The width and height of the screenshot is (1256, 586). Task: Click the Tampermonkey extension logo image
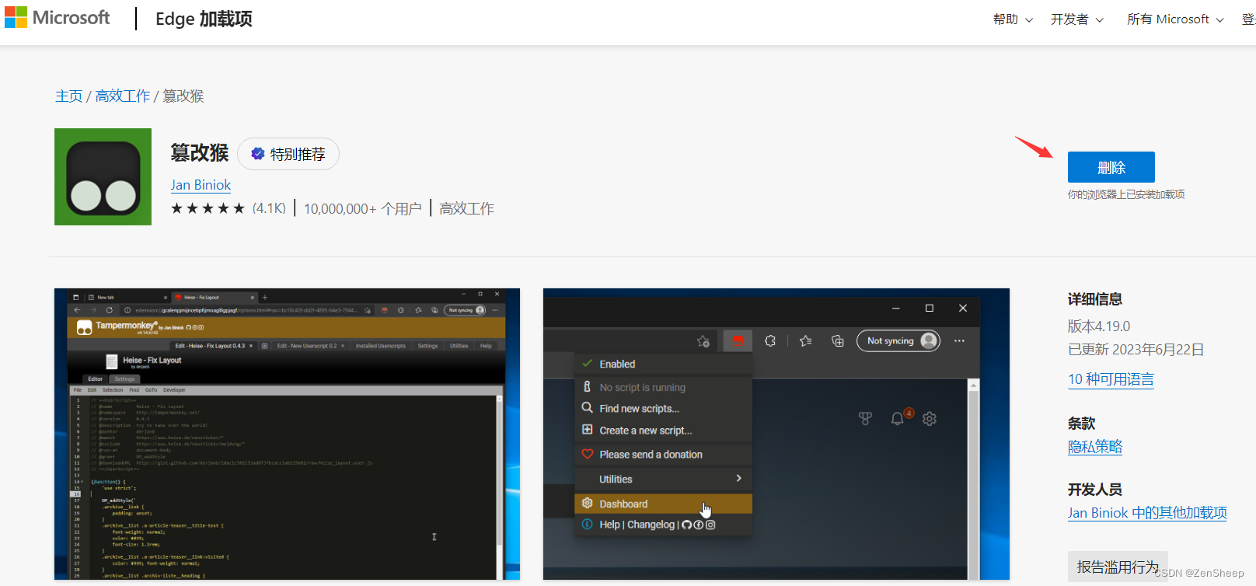click(x=103, y=177)
